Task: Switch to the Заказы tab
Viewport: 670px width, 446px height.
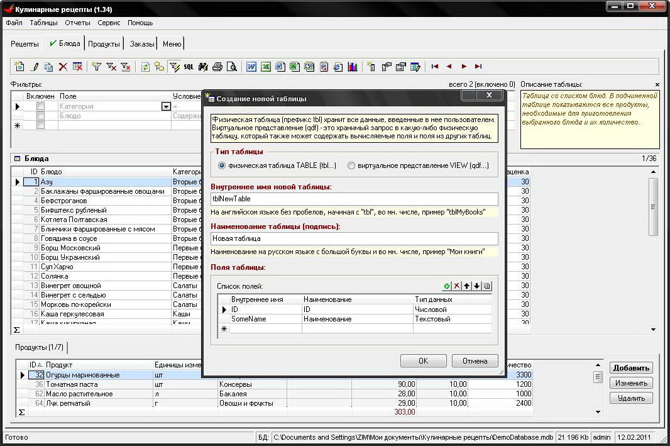Action: click(x=141, y=44)
